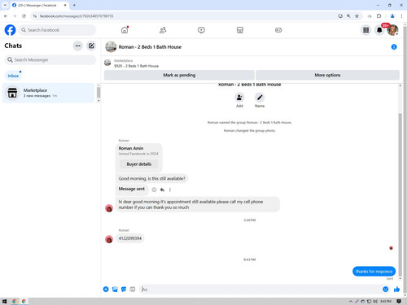407x305 pixels.
Task: Open the account profile picture menu
Action: pyautogui.click(x=392, y=30)
